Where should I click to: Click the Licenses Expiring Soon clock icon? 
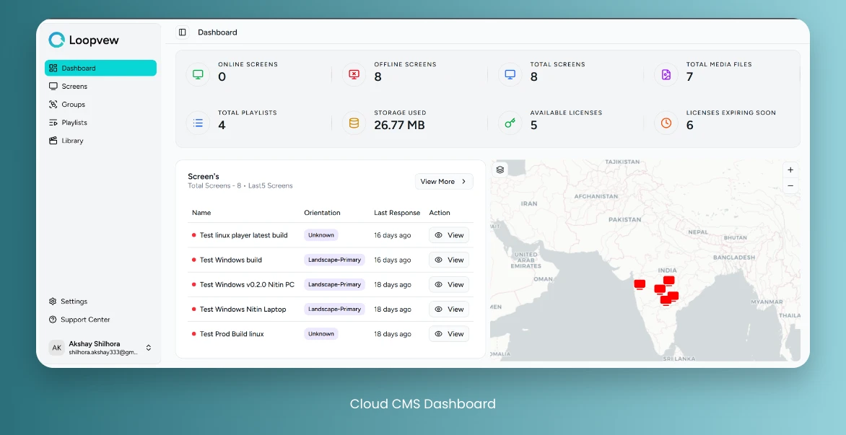pyautogui.click(x=666, y=123)
